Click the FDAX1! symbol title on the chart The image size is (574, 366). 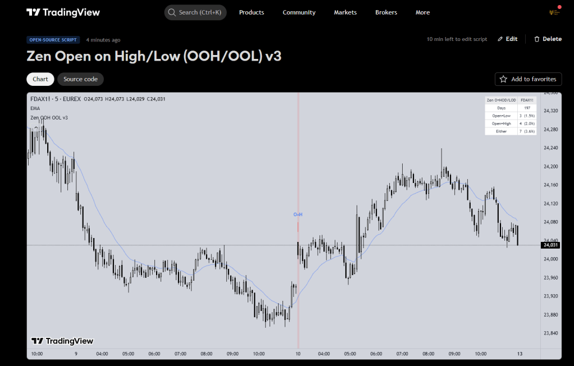(42, 99)
